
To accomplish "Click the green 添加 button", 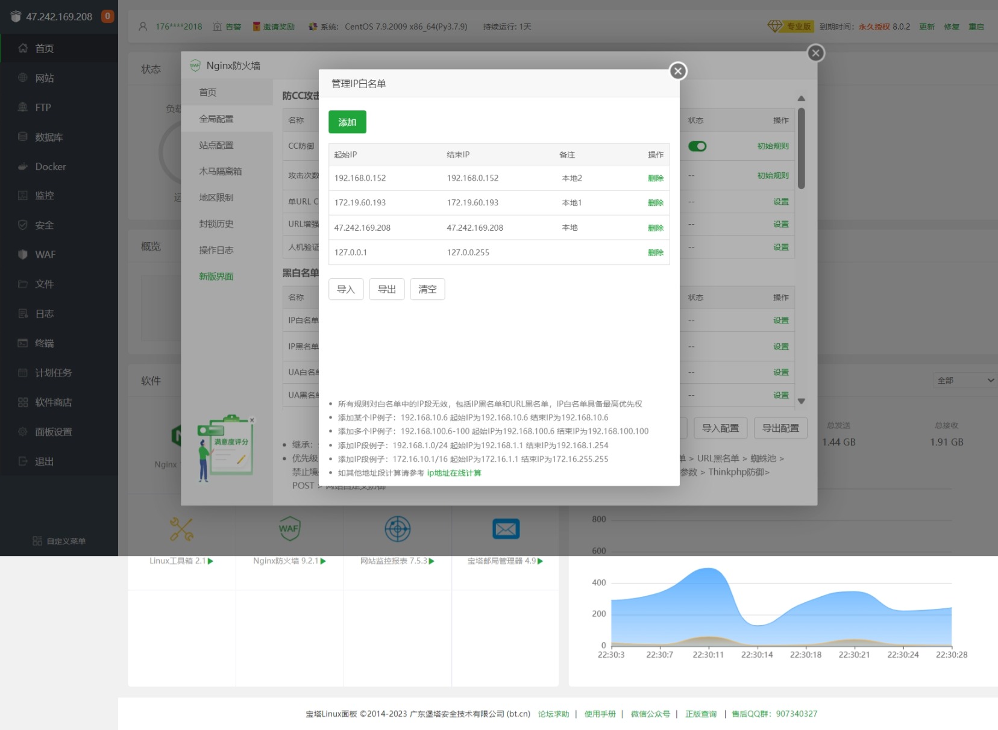I will (347, 122).
